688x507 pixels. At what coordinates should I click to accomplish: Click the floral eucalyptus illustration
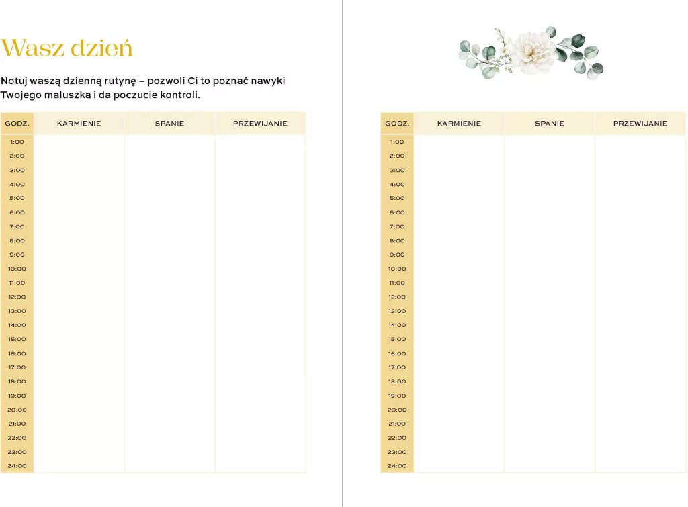pos(531,53)
